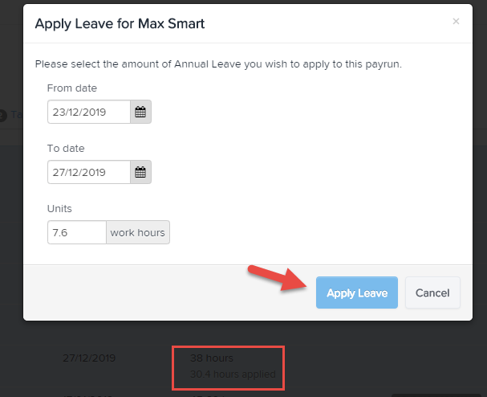Click the '38 hours' text
The height and width of the screenshot is (397, 487).
click(x=212, y=358)
